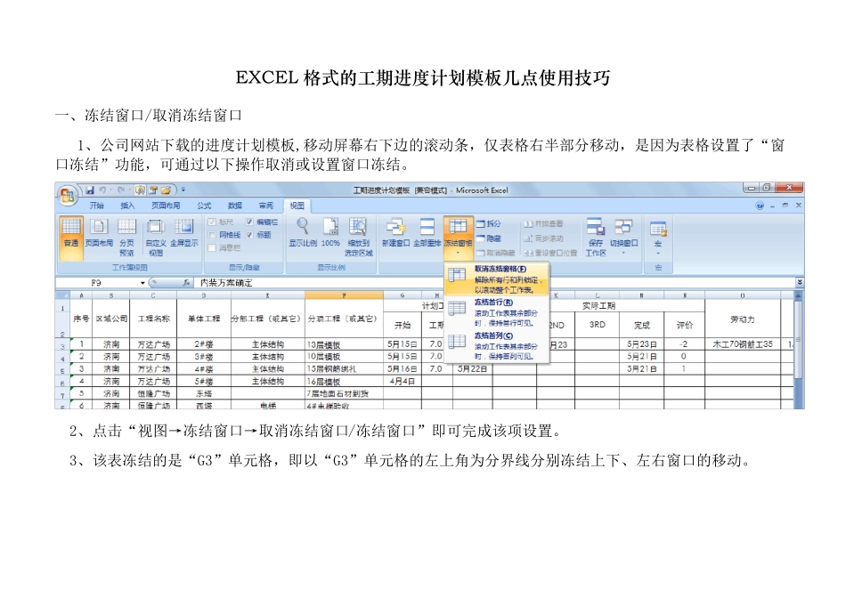The image size is (846, 598).
Task: Click cell containing 木工70钢筋工35
Action: (743, 344)
